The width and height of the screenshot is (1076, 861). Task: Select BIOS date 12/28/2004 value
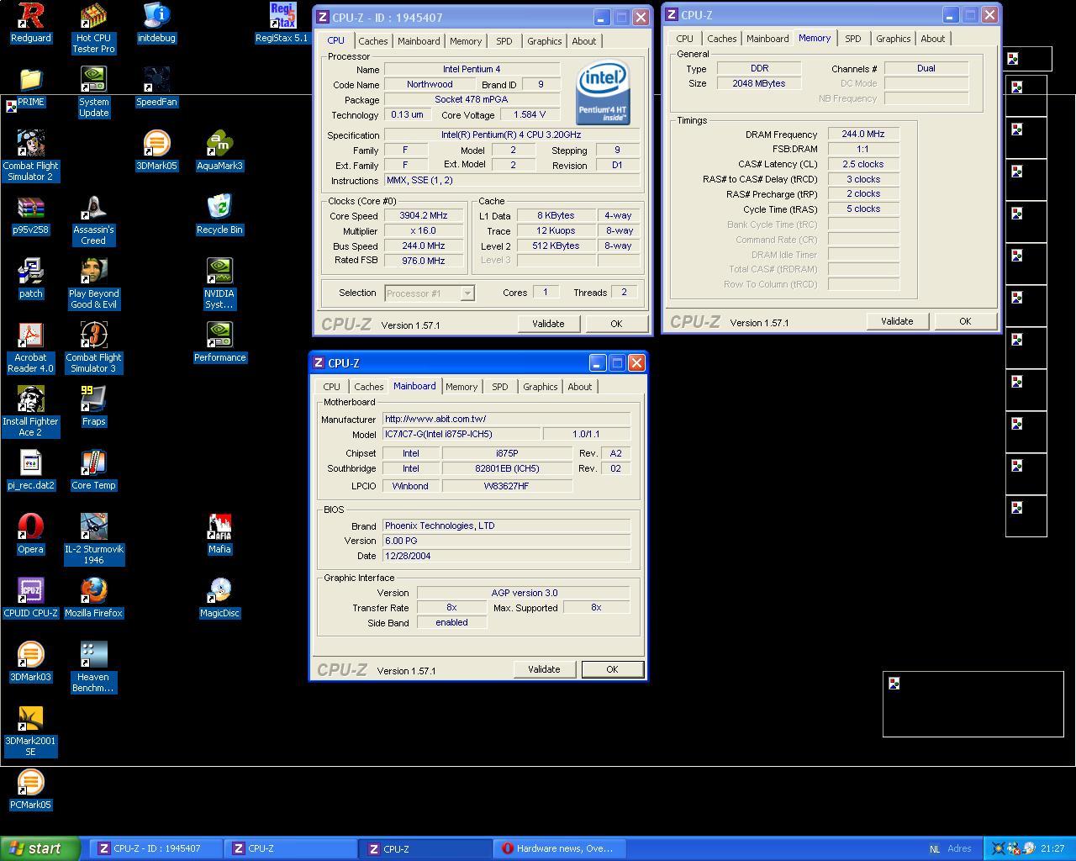click(506, 556)
